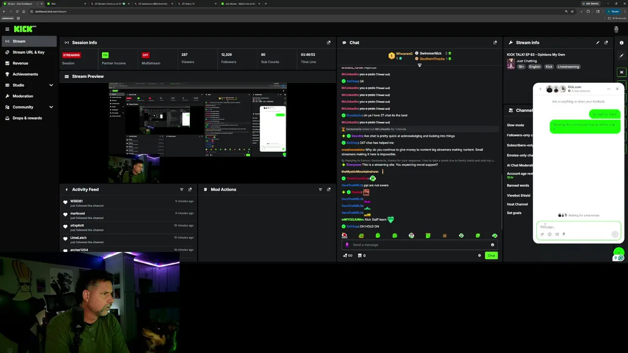Record voice message in support widget
The height and width of the screenshot is (353, 628).
[x=564, y=234]
